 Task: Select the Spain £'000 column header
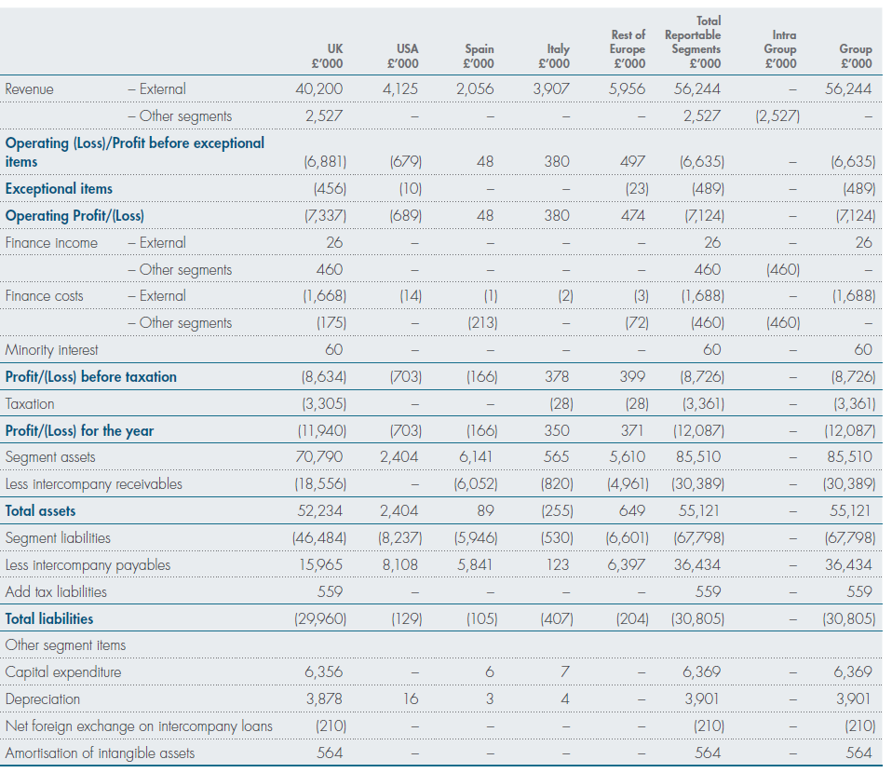(x=479, y=57)
